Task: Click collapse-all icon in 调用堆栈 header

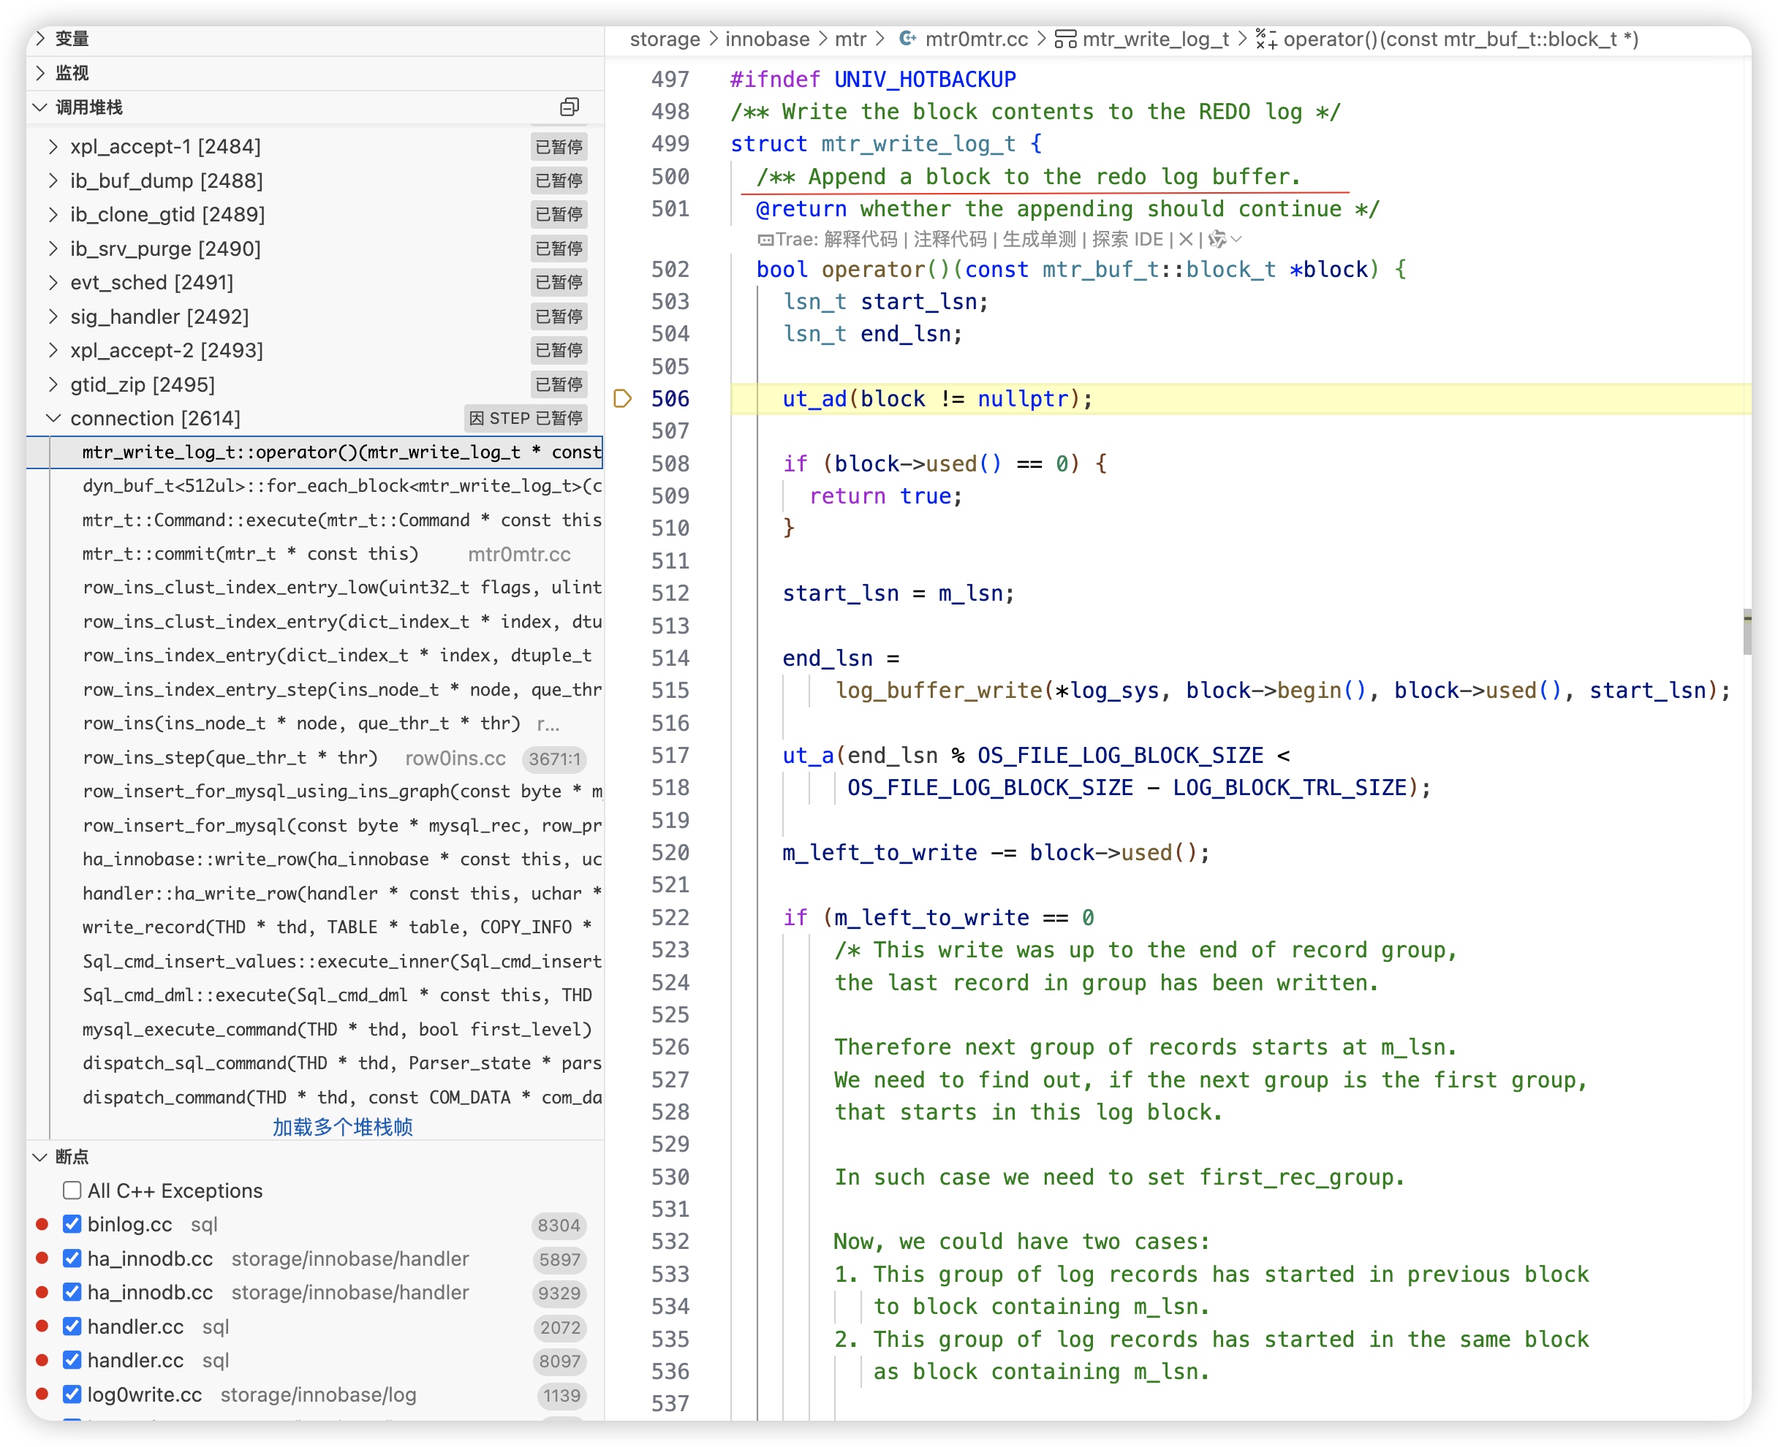Action: 569,107
